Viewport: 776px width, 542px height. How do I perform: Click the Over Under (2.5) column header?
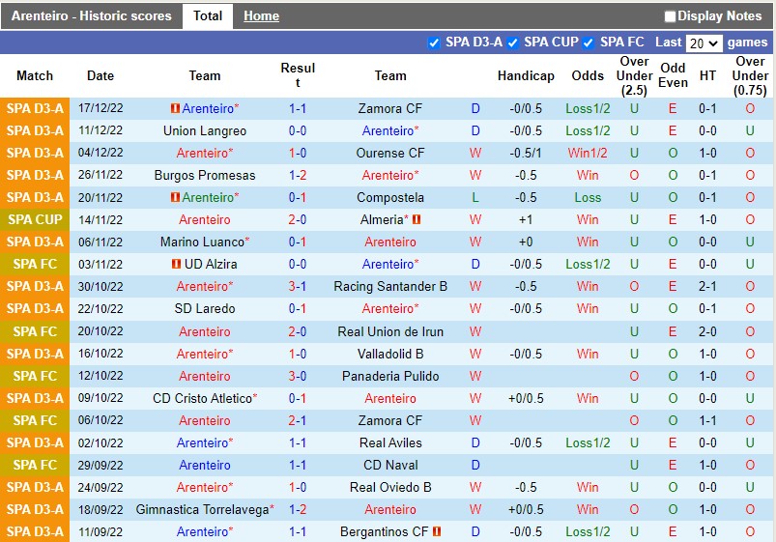[634, 75]
